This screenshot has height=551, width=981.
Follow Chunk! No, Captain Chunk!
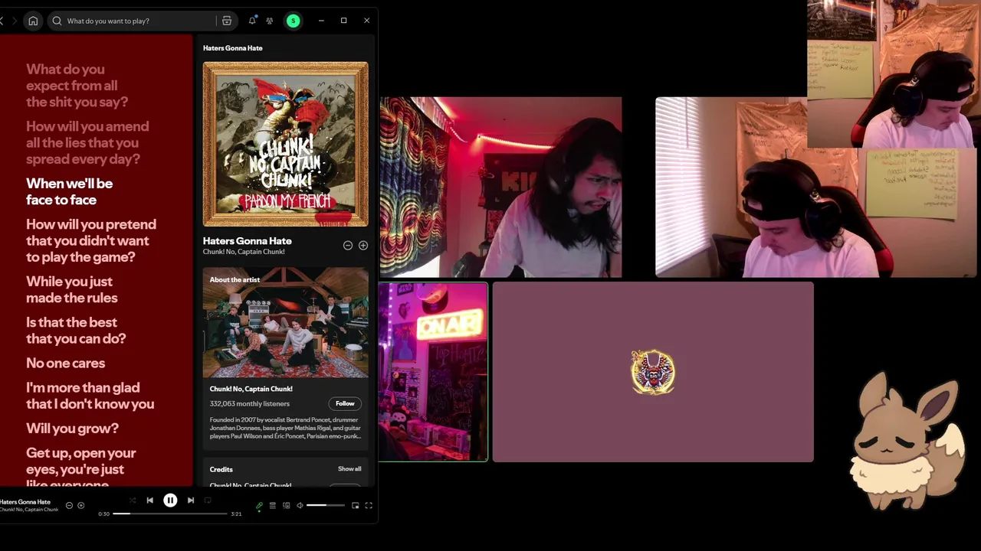click(345, 403)
